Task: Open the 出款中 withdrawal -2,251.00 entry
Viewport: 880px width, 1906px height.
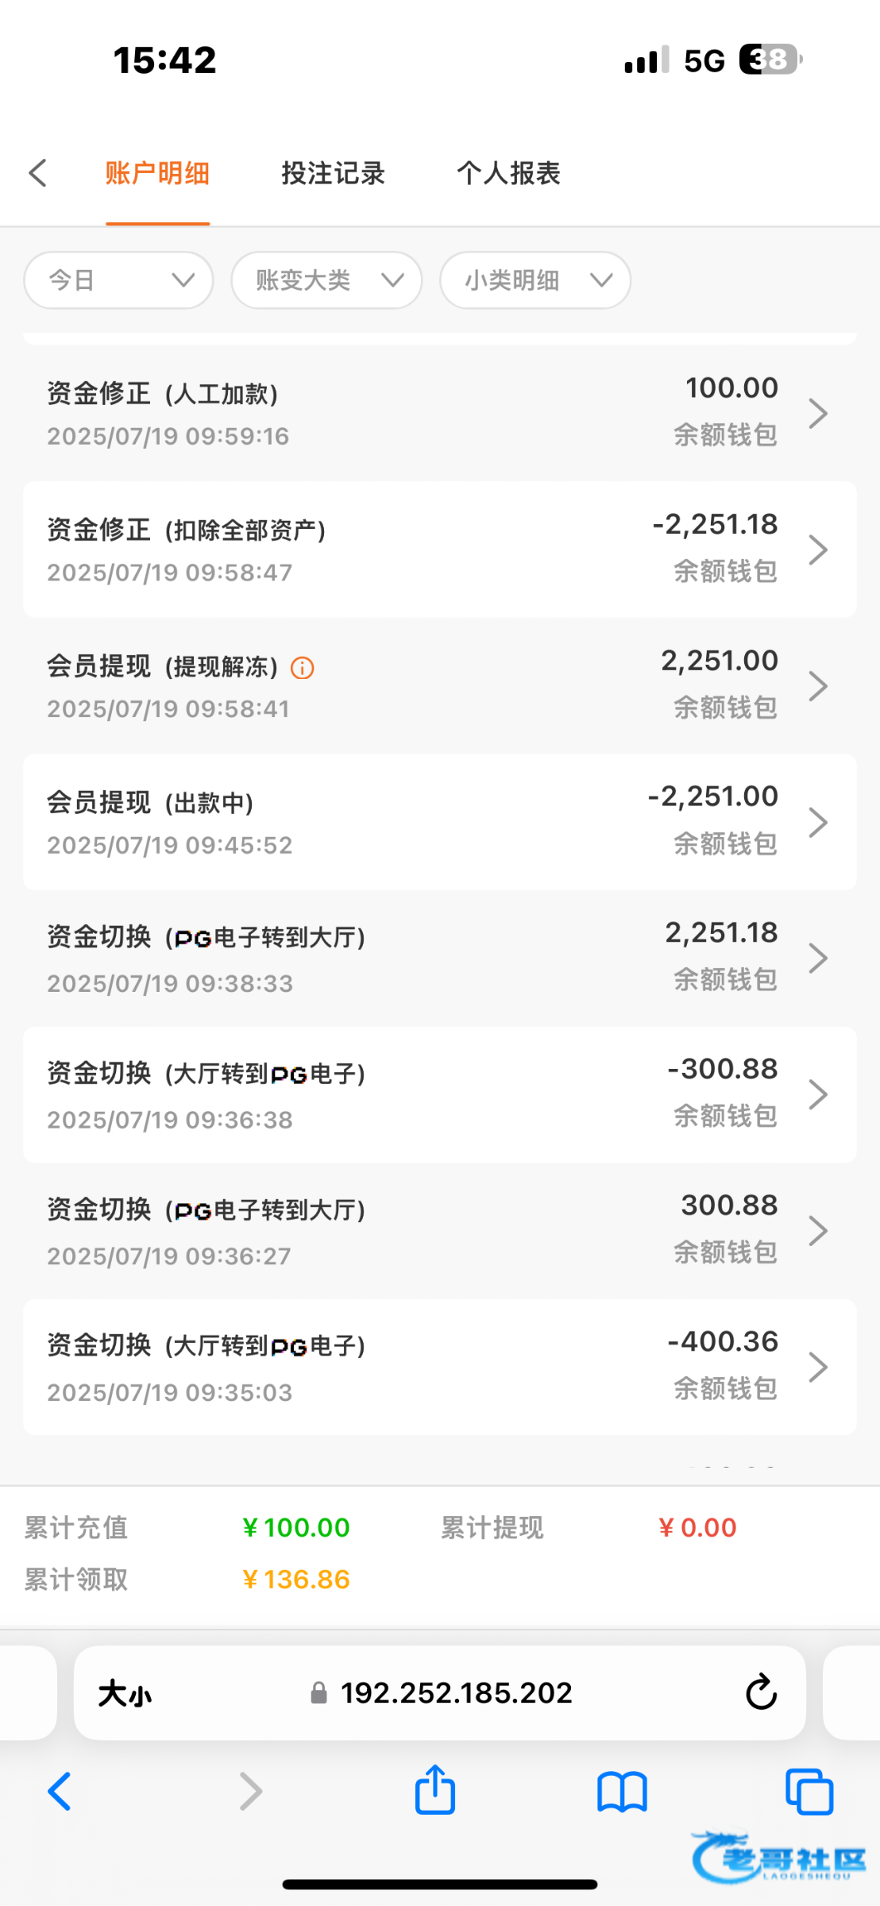Action: [439, 821]
